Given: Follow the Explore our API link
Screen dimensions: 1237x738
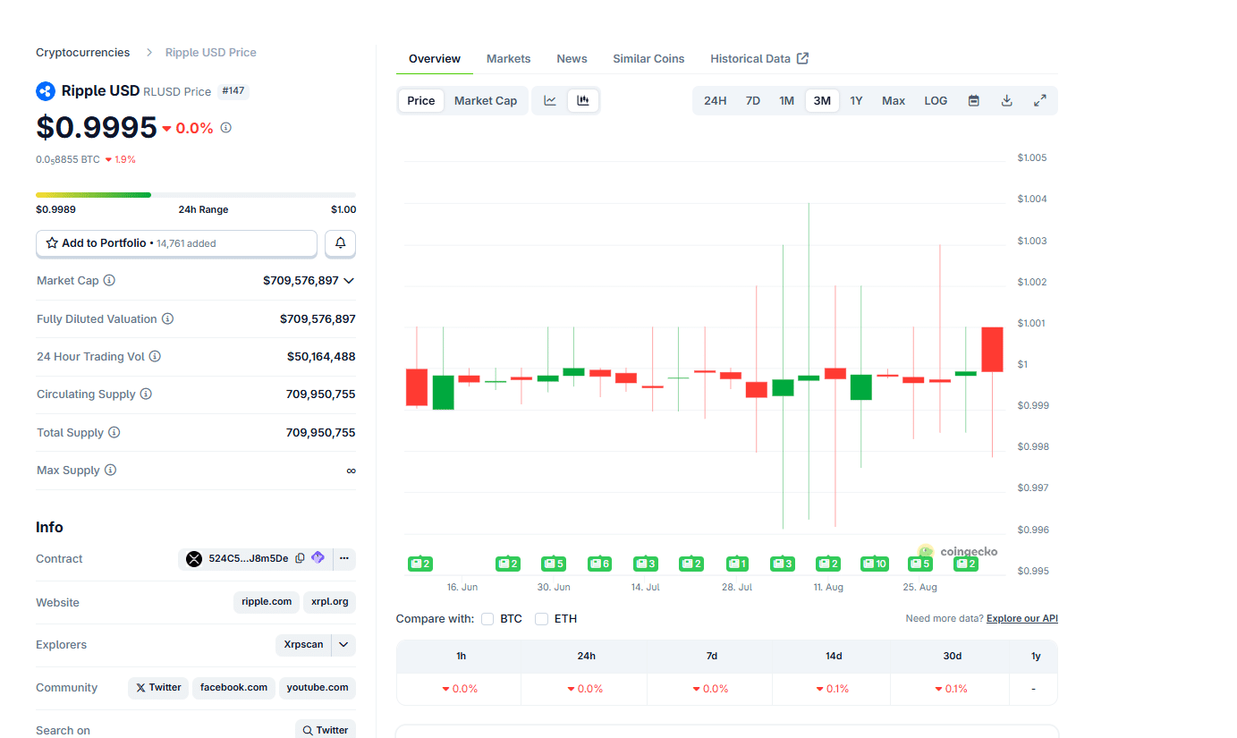Looking at the screenshot, I should pos(1021,619).
